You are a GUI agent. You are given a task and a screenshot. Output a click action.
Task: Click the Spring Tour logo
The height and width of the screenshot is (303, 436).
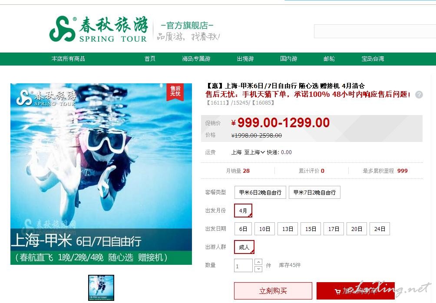[99, 29]
